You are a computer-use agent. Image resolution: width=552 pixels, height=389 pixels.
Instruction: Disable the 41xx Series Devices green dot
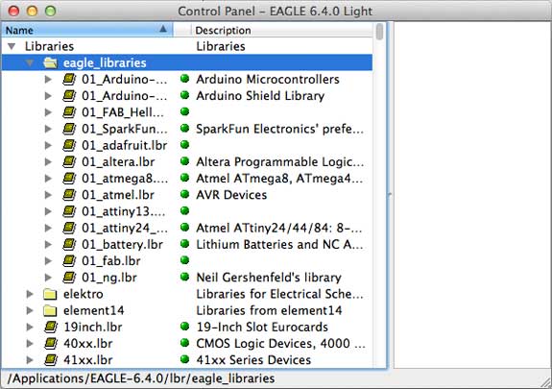click(185, 359)
